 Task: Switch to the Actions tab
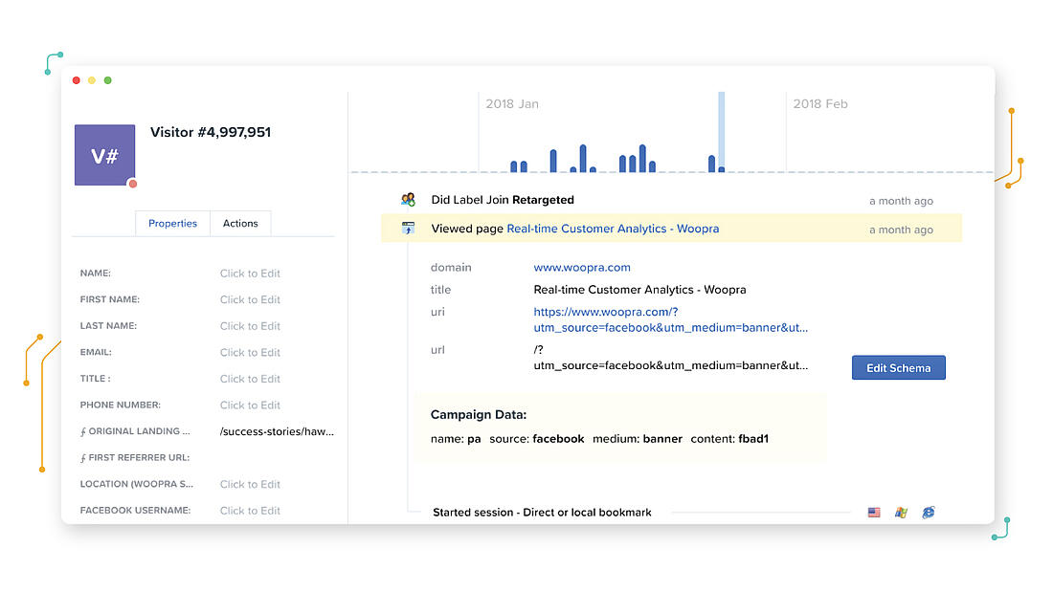coord(240,224)
